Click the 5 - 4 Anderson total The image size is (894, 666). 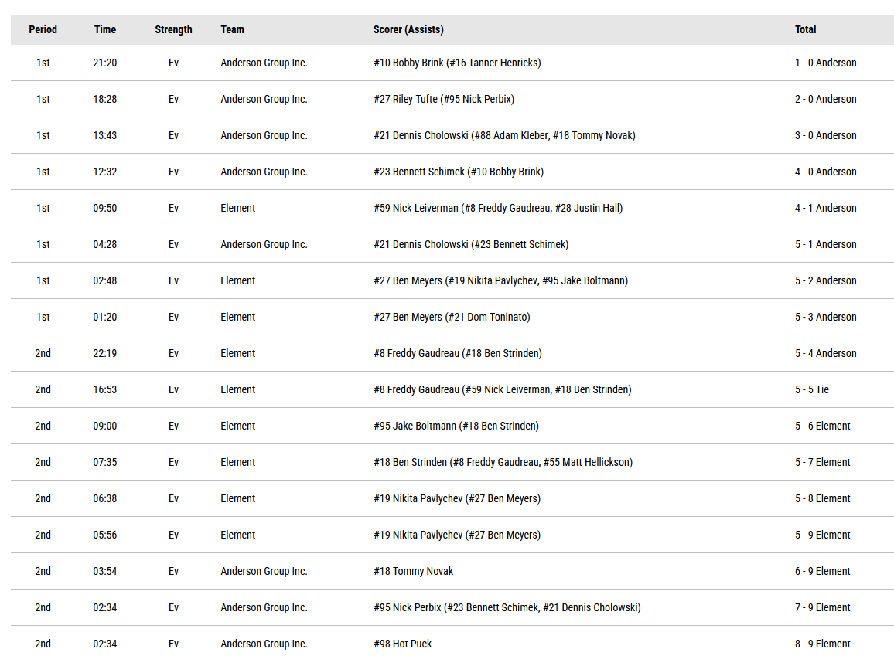(826, 353)
